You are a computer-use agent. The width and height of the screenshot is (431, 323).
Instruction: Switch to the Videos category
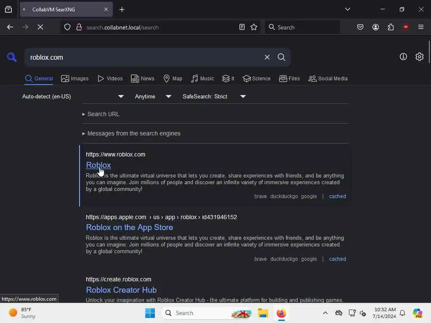click(x=110, y=79)
